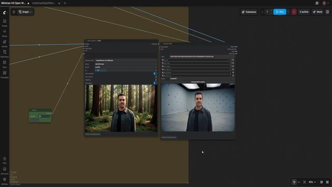This screenshot has height=187, width=332.
Task: Click the green node's bottom button
Action: 34,120
